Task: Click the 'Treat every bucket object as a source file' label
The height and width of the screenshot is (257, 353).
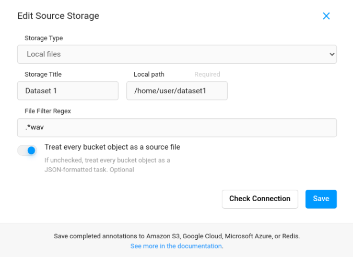Action: 112,147
